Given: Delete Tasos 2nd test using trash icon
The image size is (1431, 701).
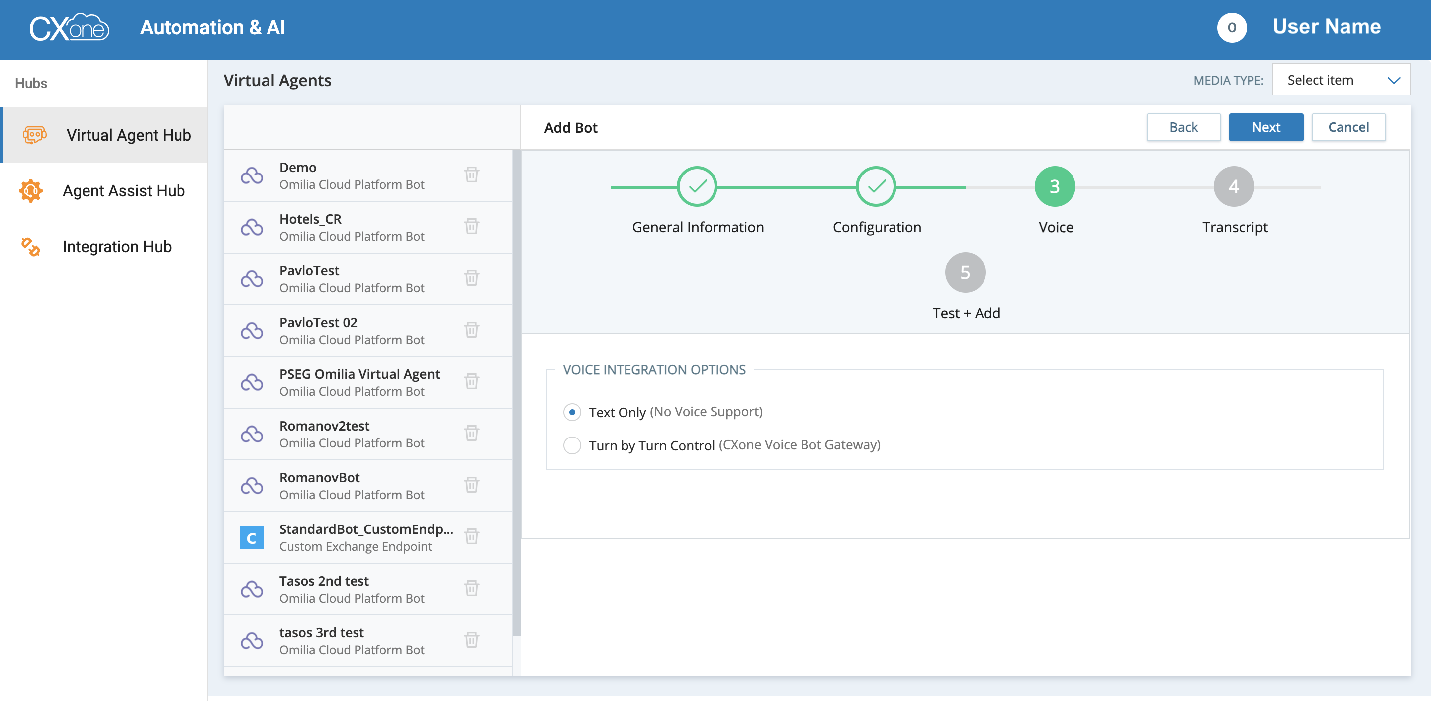Looking at the screenshot, I should (472, 588).
